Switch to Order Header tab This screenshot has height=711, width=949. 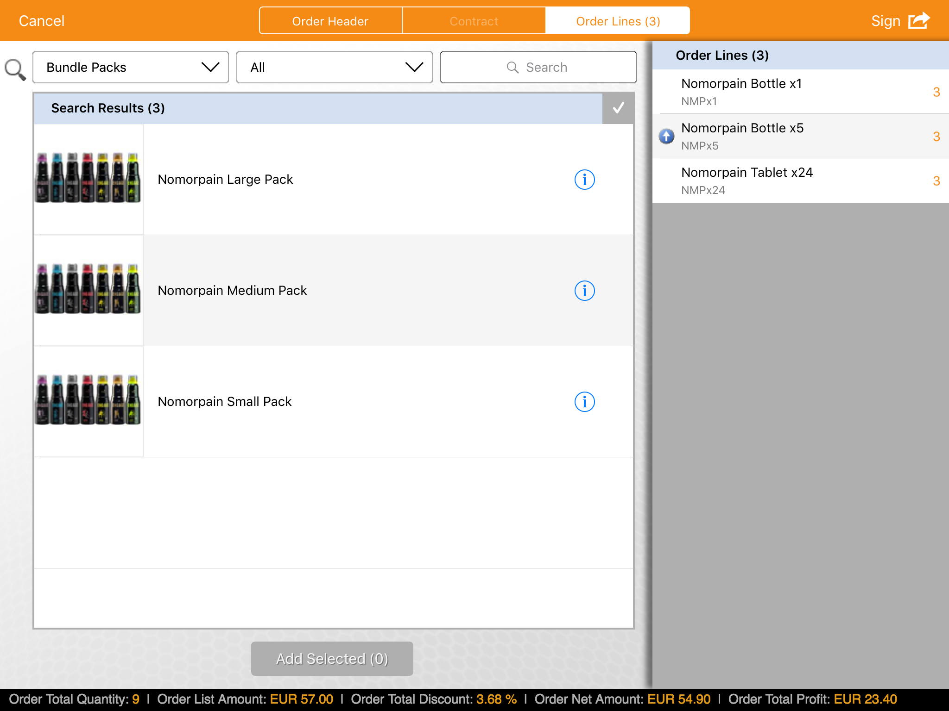point(330,21)
